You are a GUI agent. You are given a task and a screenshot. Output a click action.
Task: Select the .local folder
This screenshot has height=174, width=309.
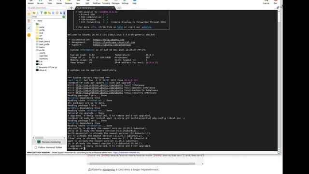coord(40,33)
